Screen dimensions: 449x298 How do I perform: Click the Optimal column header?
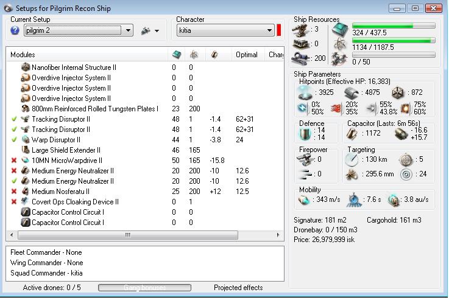pyautogui.click(x=247, y=55)
